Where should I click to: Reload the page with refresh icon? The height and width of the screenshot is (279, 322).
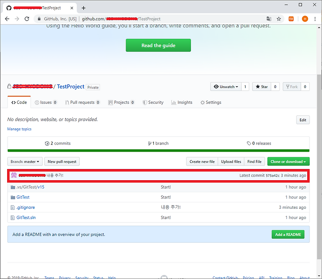(27, 19)
